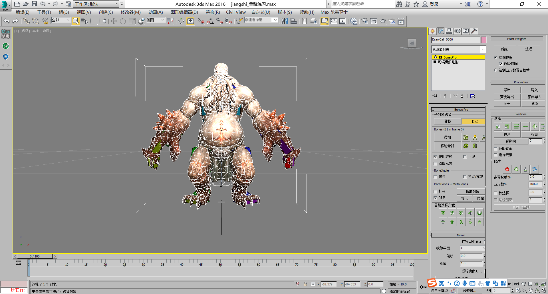
Task: Click the Align tool icon
Action: click(293, 21)
